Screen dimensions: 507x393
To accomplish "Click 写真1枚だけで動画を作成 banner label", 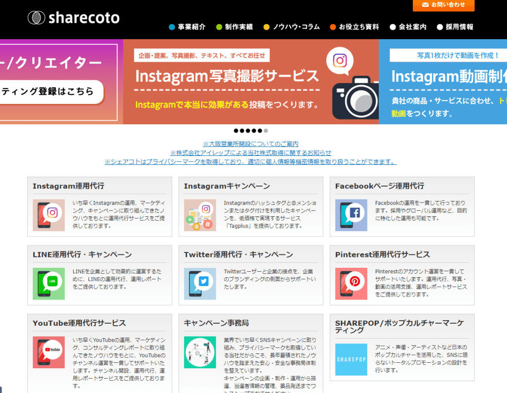I will 448,55.
